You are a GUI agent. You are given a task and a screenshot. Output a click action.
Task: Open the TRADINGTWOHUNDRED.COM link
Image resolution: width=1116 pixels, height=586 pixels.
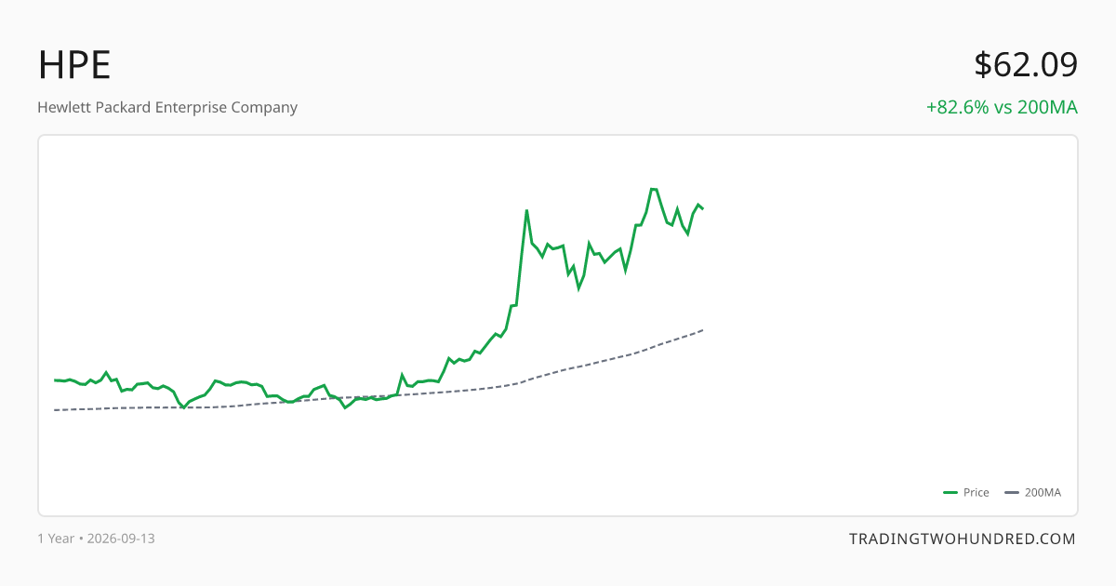tap(963, 539)
